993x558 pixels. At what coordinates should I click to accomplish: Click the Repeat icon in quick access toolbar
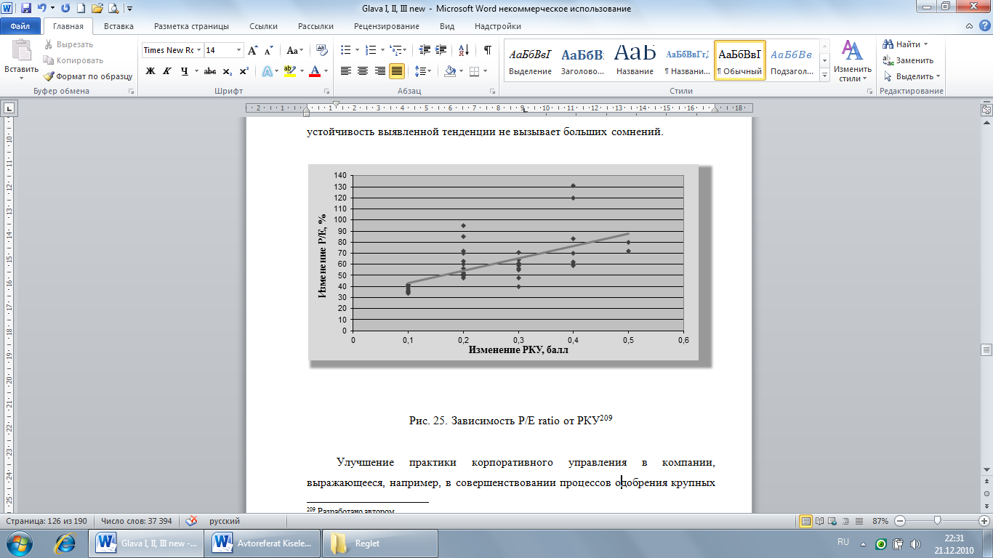pos(65,9)
